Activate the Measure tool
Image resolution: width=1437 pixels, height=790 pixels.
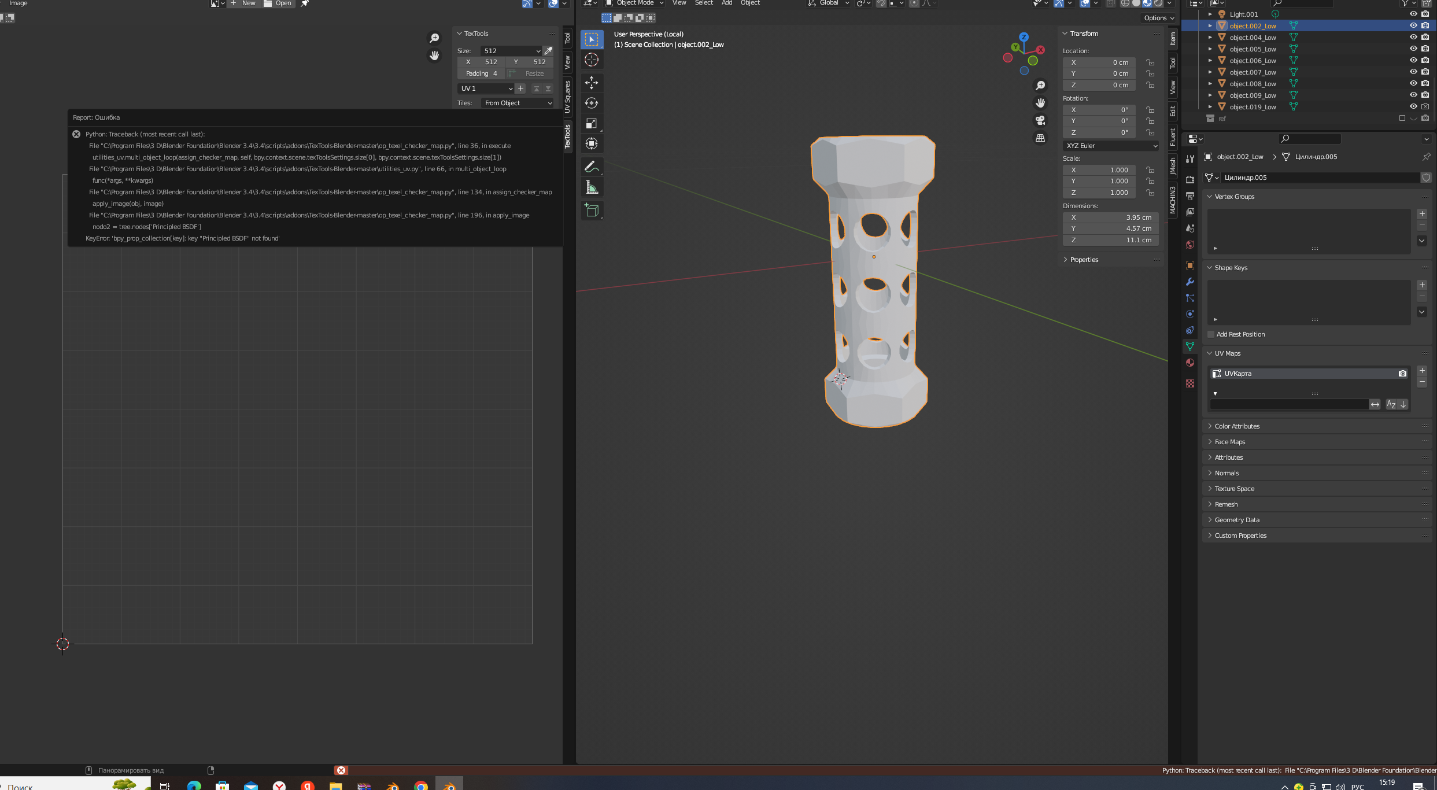tap(592, 187)
